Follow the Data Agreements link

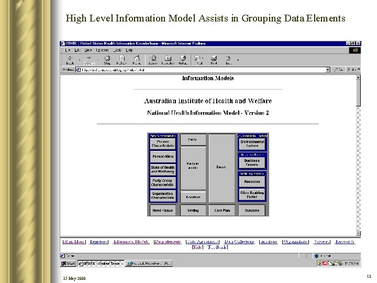(x=203, y=242)
